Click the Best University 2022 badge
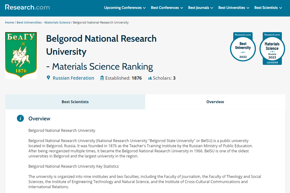This screenshot has width=290, height=193. (x=243, y=48)
